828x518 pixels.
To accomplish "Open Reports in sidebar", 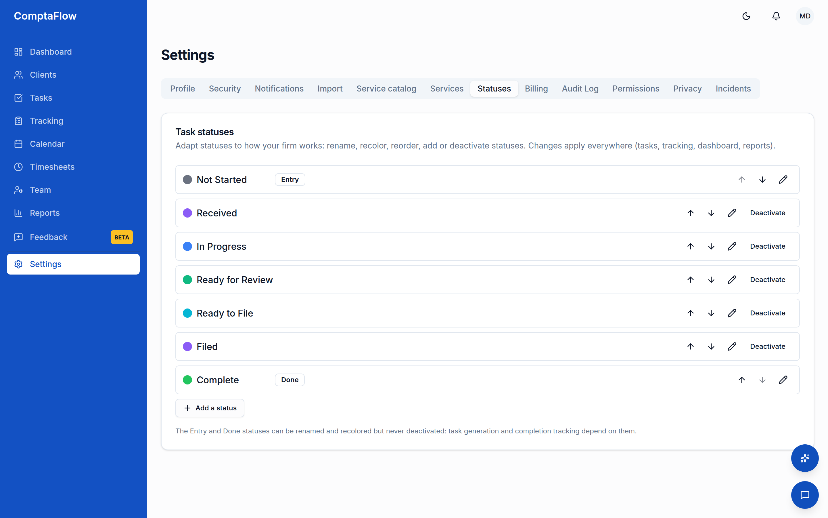I will point(73,213).
